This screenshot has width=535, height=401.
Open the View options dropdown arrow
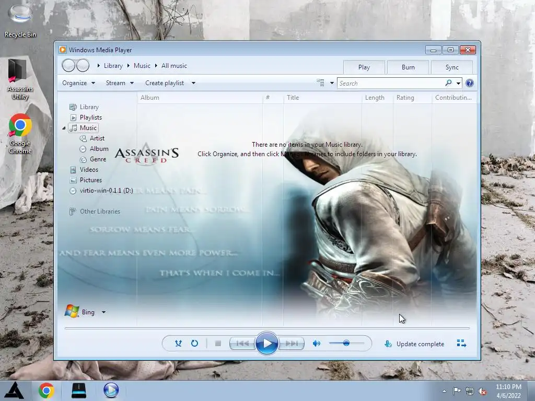(332, 83)
